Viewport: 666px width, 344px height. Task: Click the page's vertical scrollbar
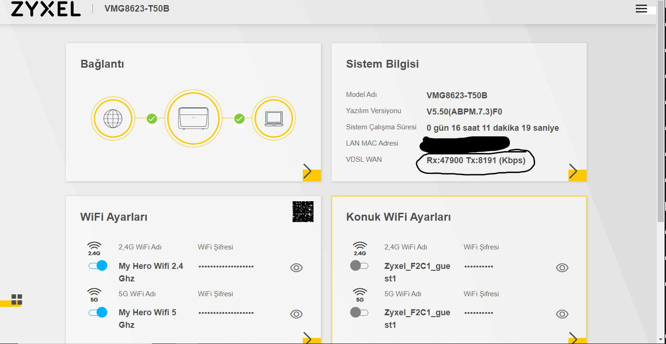661,111
